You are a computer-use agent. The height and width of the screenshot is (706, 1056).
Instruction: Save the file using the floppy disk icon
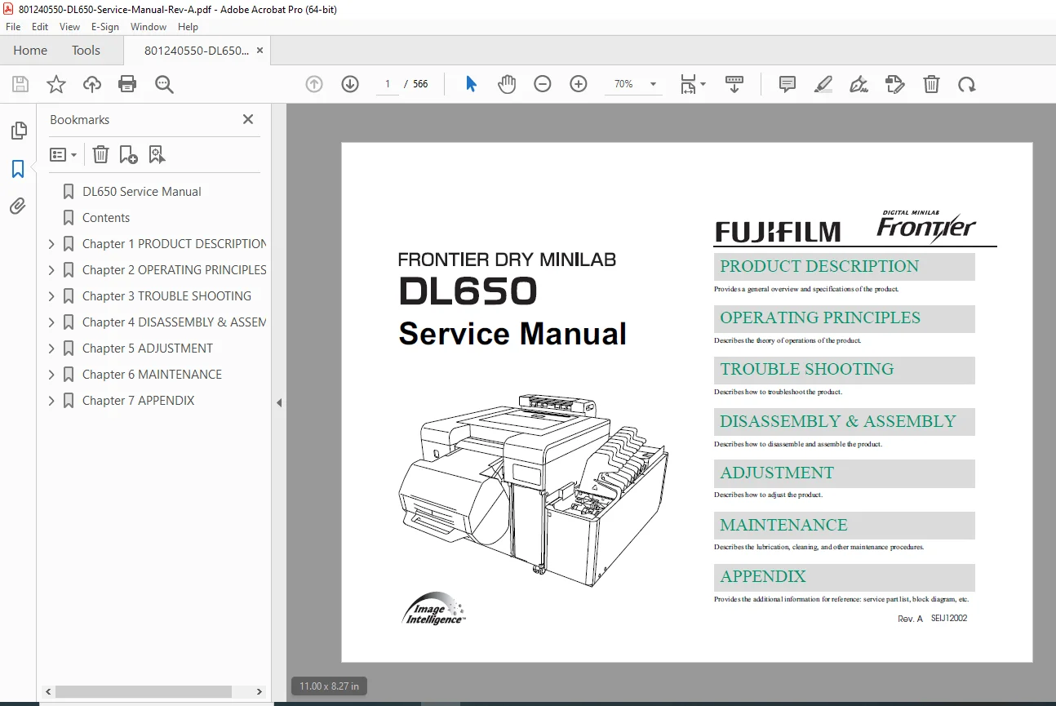coord(20,84)
